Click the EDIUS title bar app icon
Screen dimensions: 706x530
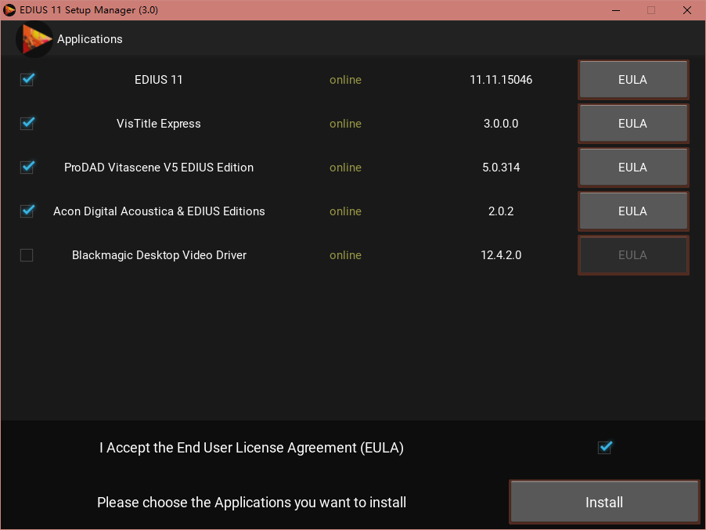tap(9, 10)
